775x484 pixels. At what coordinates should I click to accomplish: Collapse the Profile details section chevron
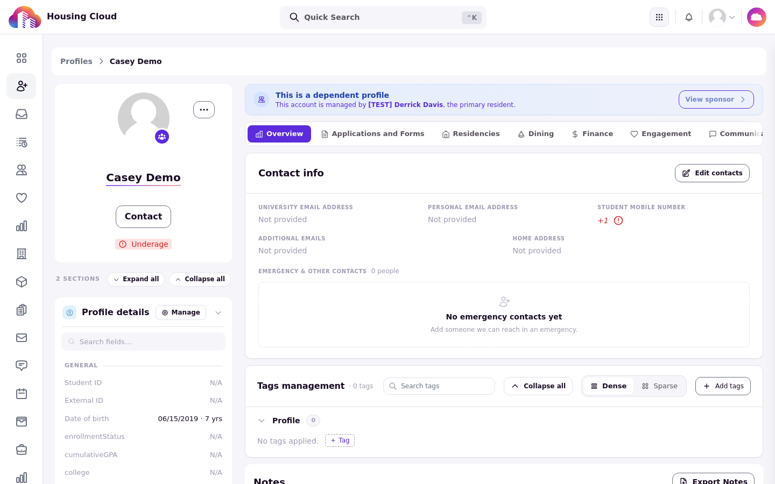click(x=218, y=312)
